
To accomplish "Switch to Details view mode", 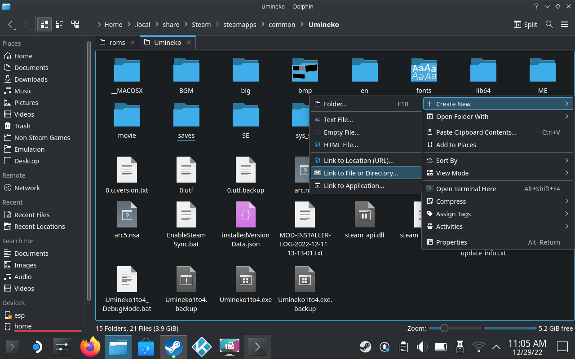I will coord(75,24).
